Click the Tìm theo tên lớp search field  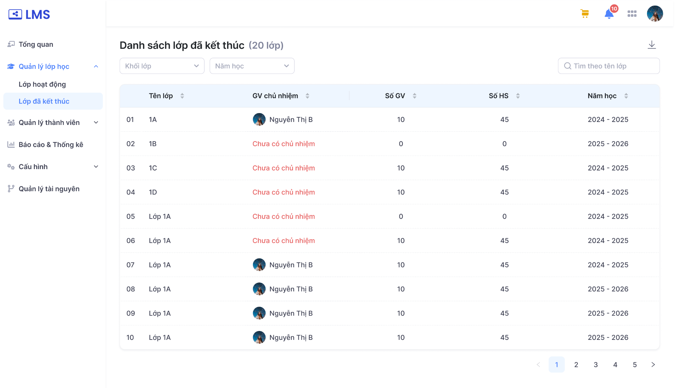(608, 66)
